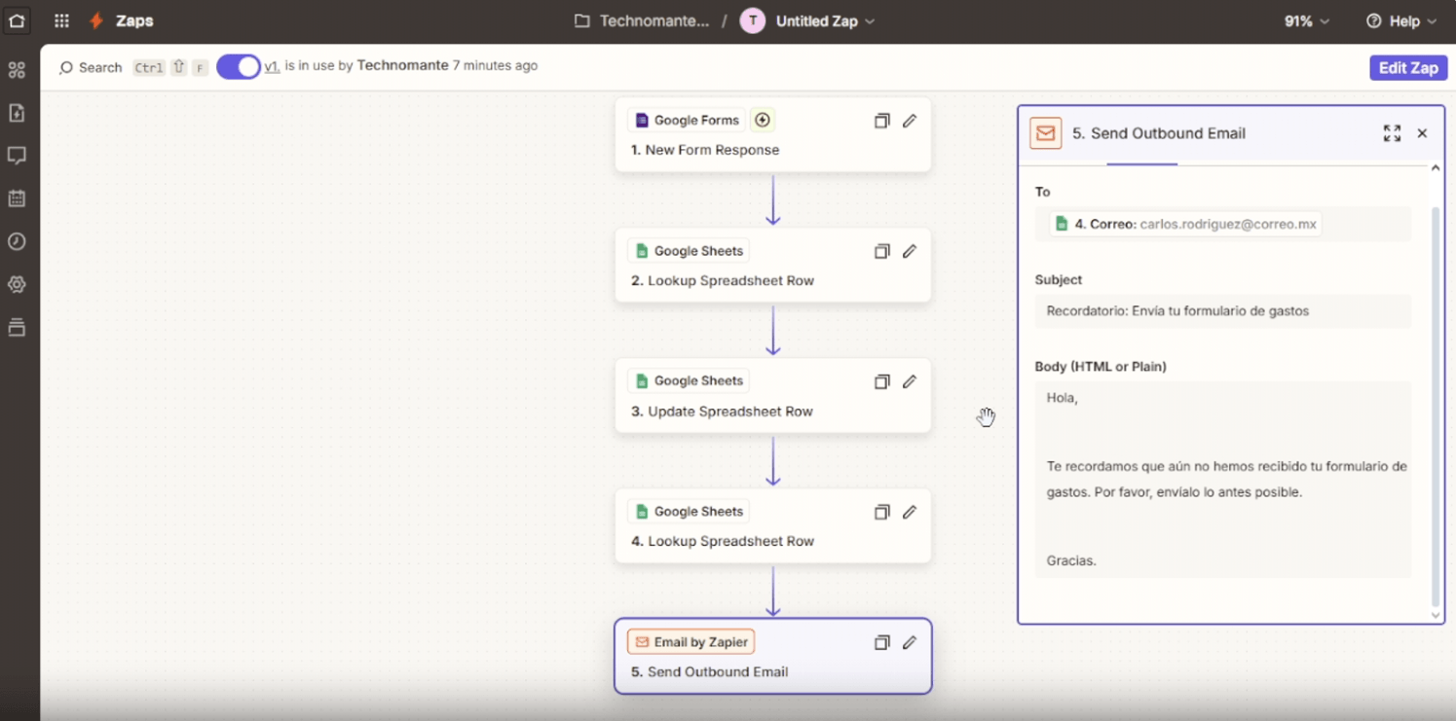Click the home icon in top-left corner
Screen dimensions: 1456x721
[x=17, y=20]
